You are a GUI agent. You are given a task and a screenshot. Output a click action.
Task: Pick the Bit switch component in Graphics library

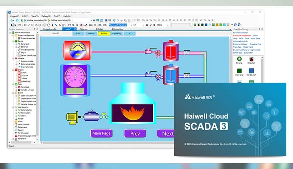point(251,60)
